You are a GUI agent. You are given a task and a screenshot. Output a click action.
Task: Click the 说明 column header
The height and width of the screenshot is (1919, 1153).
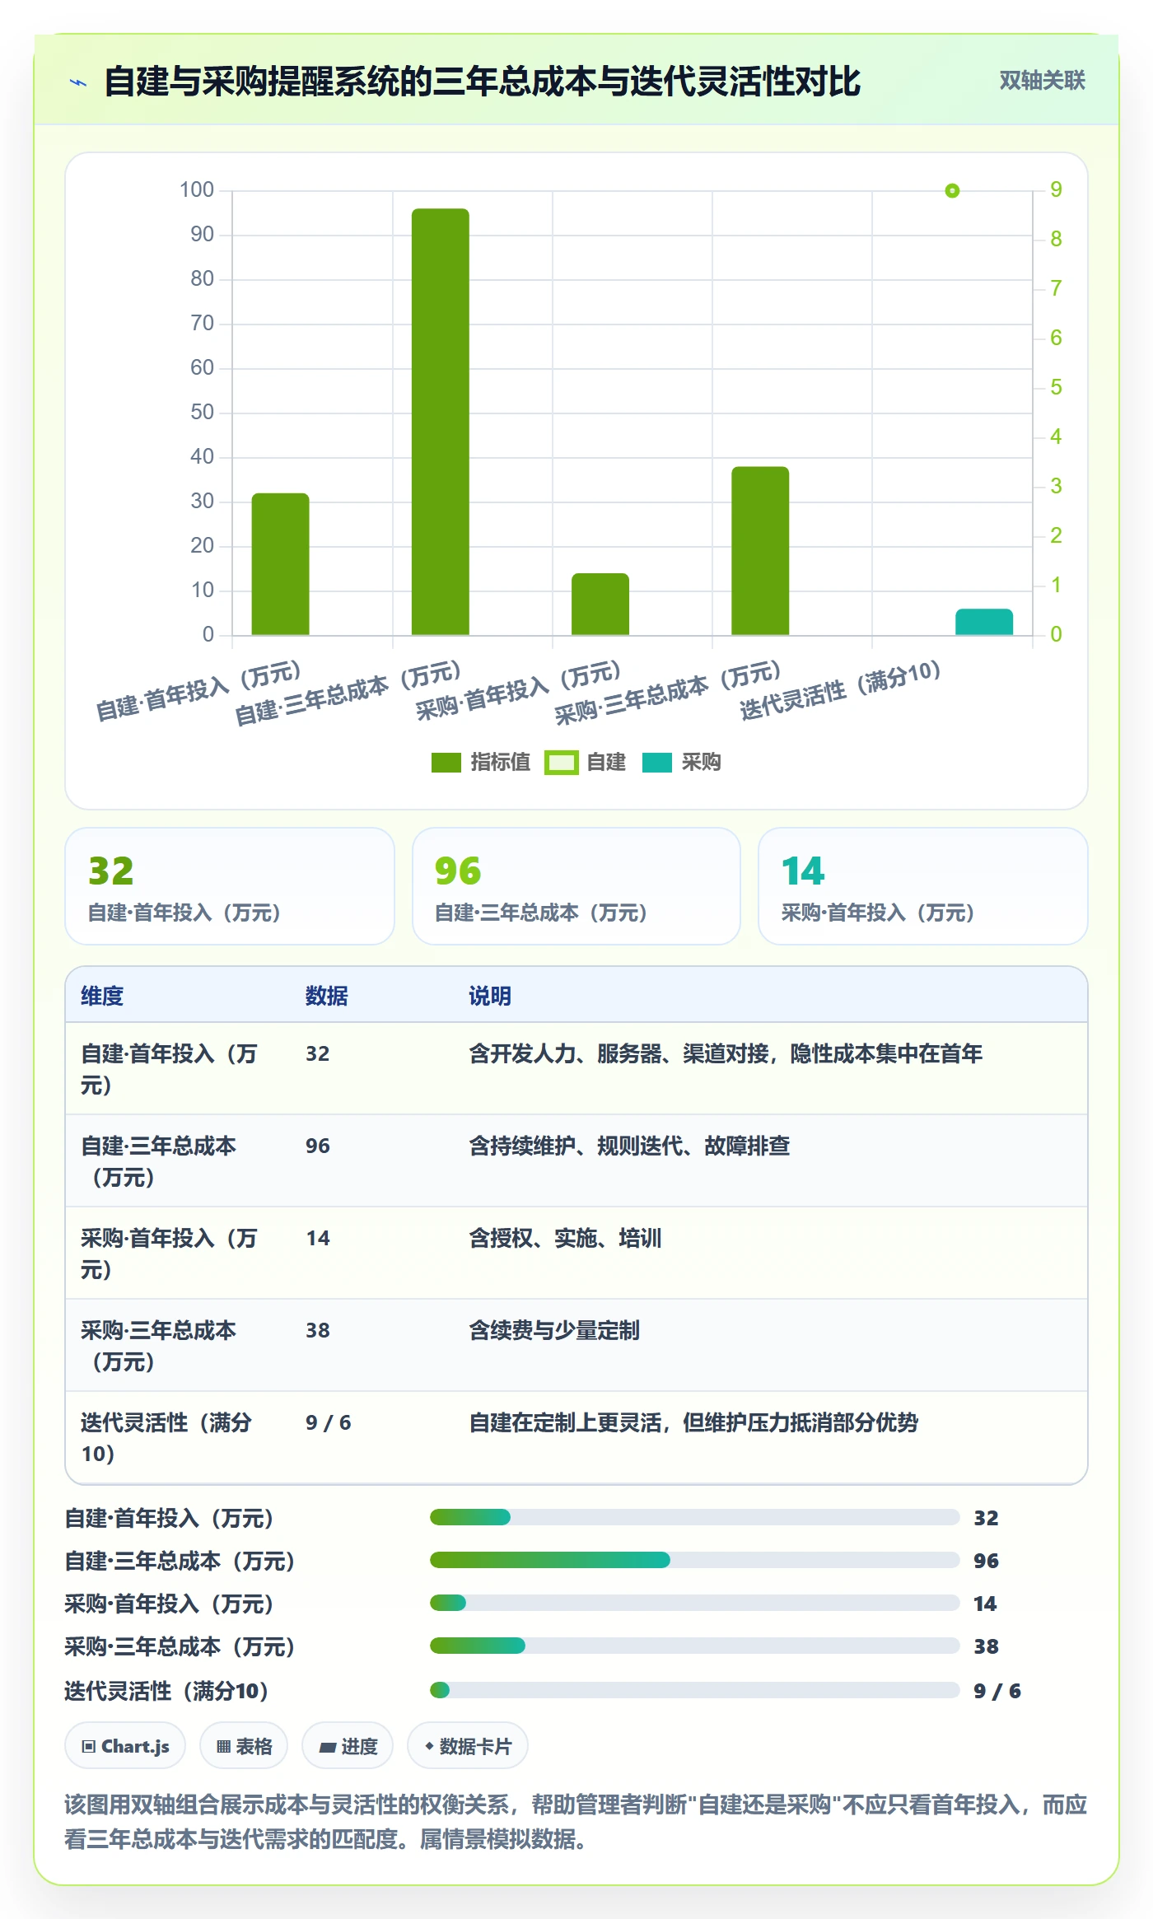[490, 996]
